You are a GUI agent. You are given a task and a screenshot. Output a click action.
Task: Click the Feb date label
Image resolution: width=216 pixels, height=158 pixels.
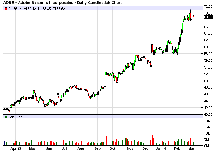(x=177, y=149)
